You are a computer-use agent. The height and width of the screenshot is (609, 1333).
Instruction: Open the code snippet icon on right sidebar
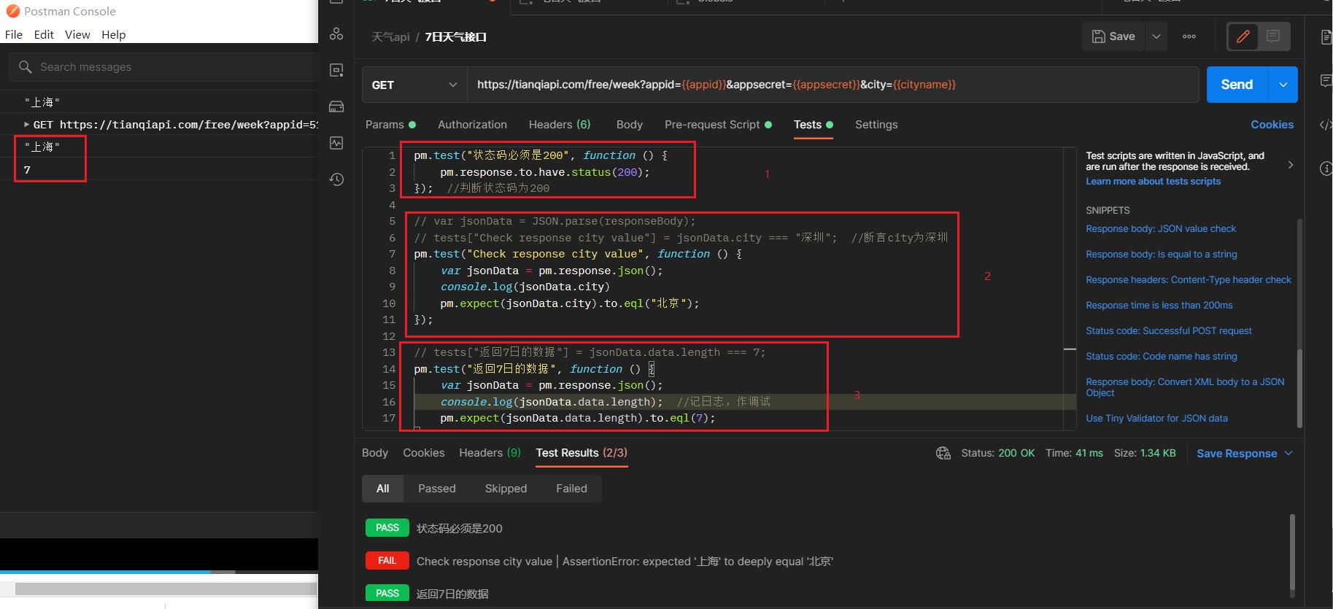tap(1326, 125)
